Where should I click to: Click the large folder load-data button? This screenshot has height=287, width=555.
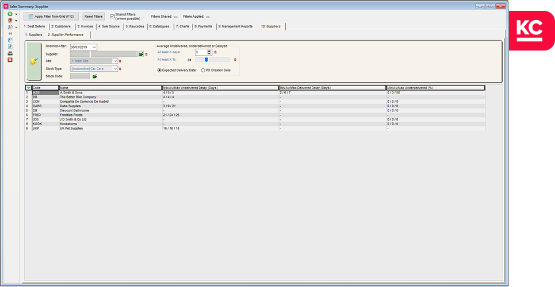(x=34, y=61)
